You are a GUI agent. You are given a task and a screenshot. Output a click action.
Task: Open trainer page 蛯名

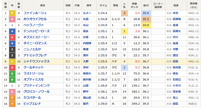tap(175, 74)
